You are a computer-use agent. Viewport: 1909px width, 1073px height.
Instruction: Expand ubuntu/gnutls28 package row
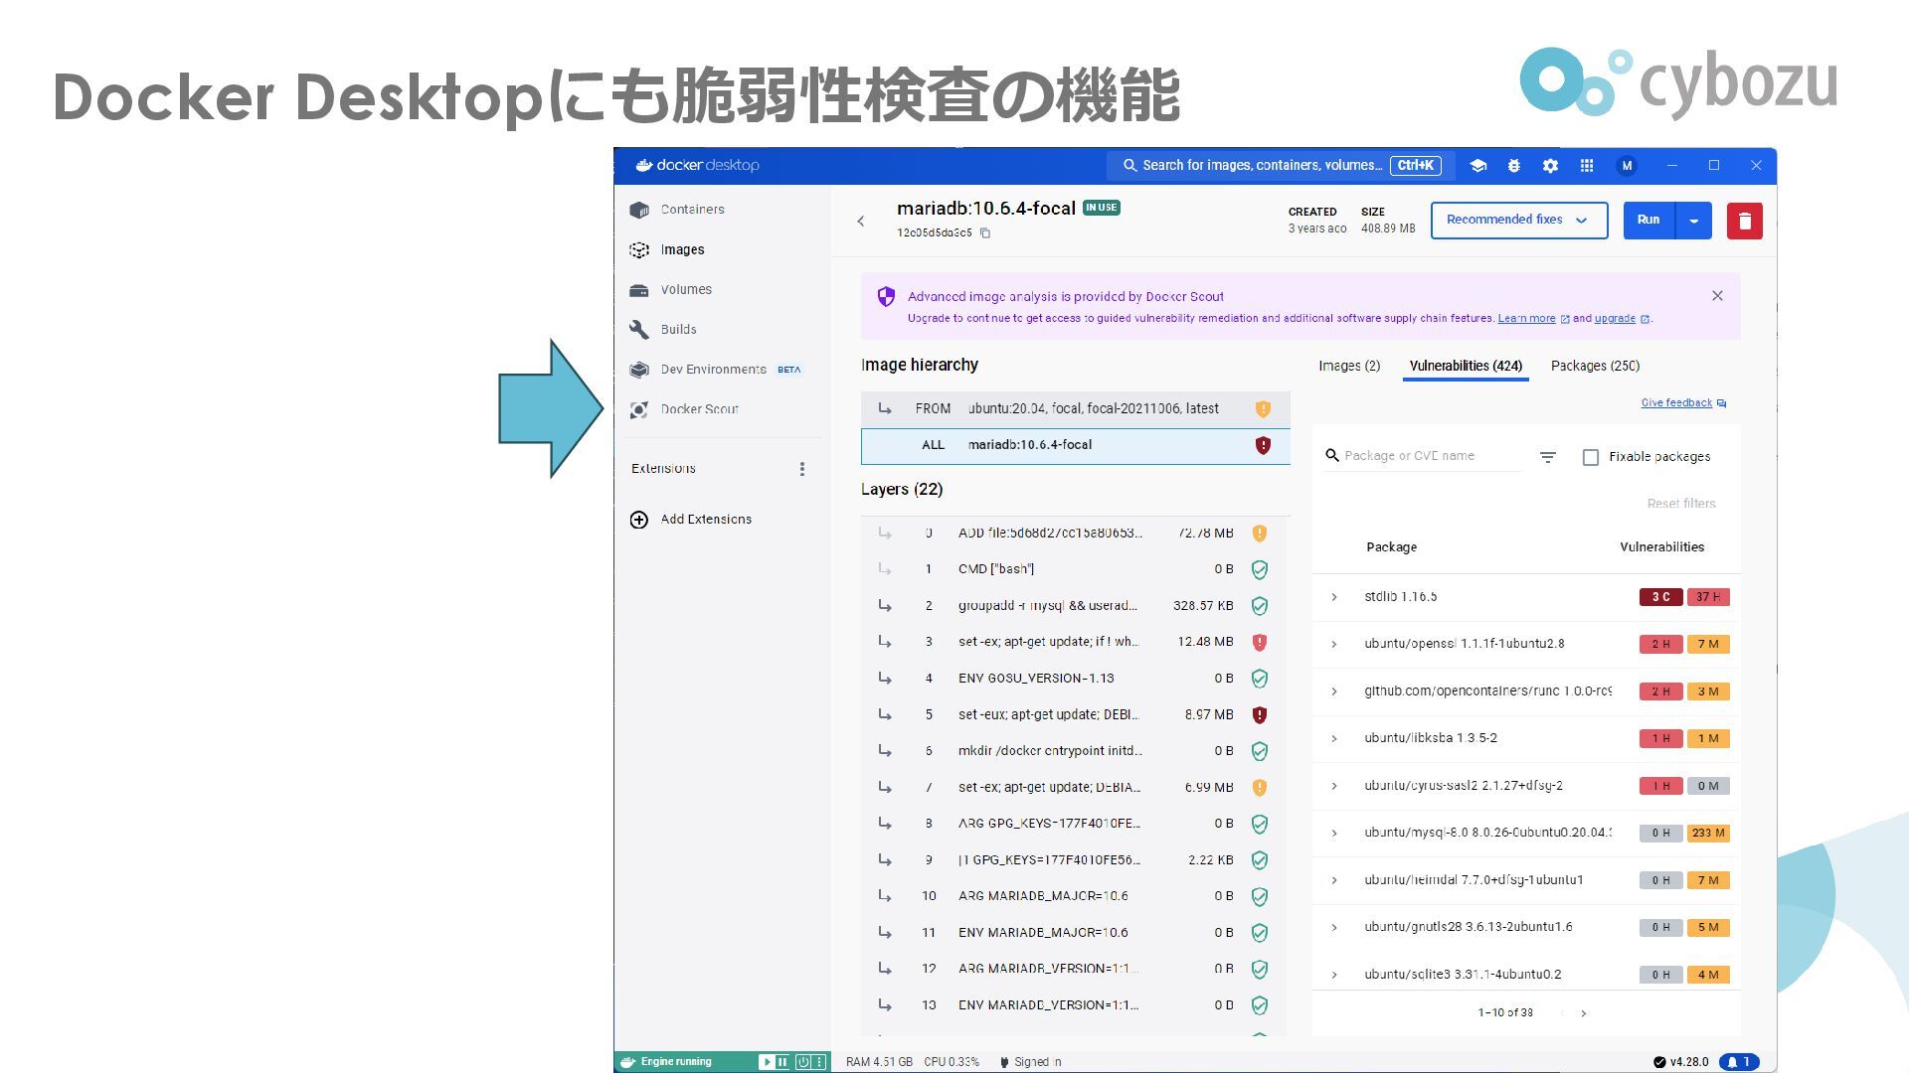1334,928
